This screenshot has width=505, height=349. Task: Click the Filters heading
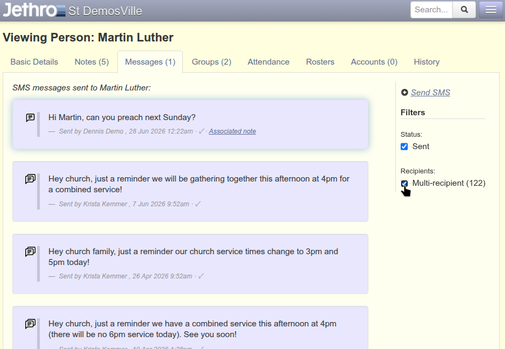[x=413, y=113]
